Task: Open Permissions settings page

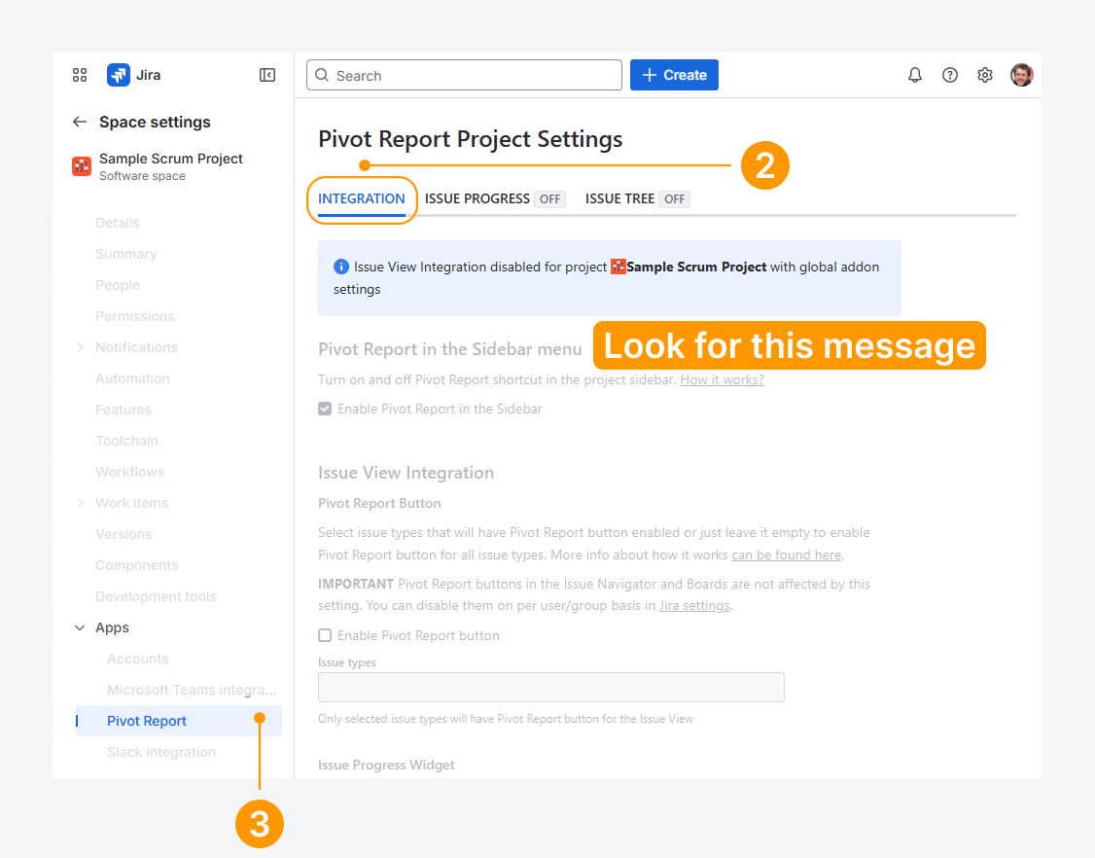Action: pyautogui.click(x=135, y=316)
